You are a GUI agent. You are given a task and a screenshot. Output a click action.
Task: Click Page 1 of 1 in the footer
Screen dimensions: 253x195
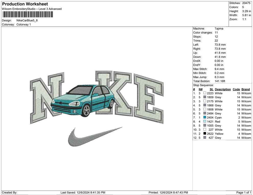tap(243, 192)
